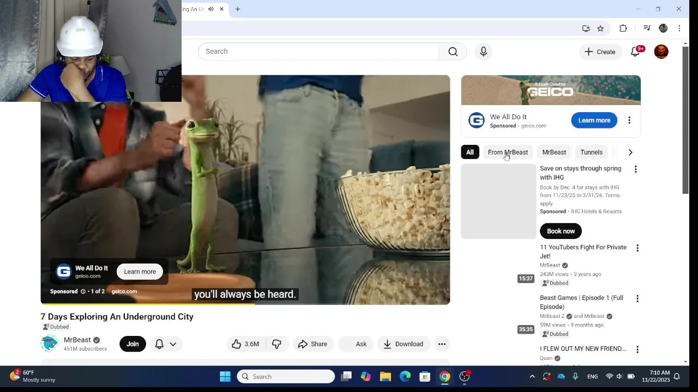Open options for I FLEW OUT video
This screenshot has width=698, height=392.
(637, 350)
